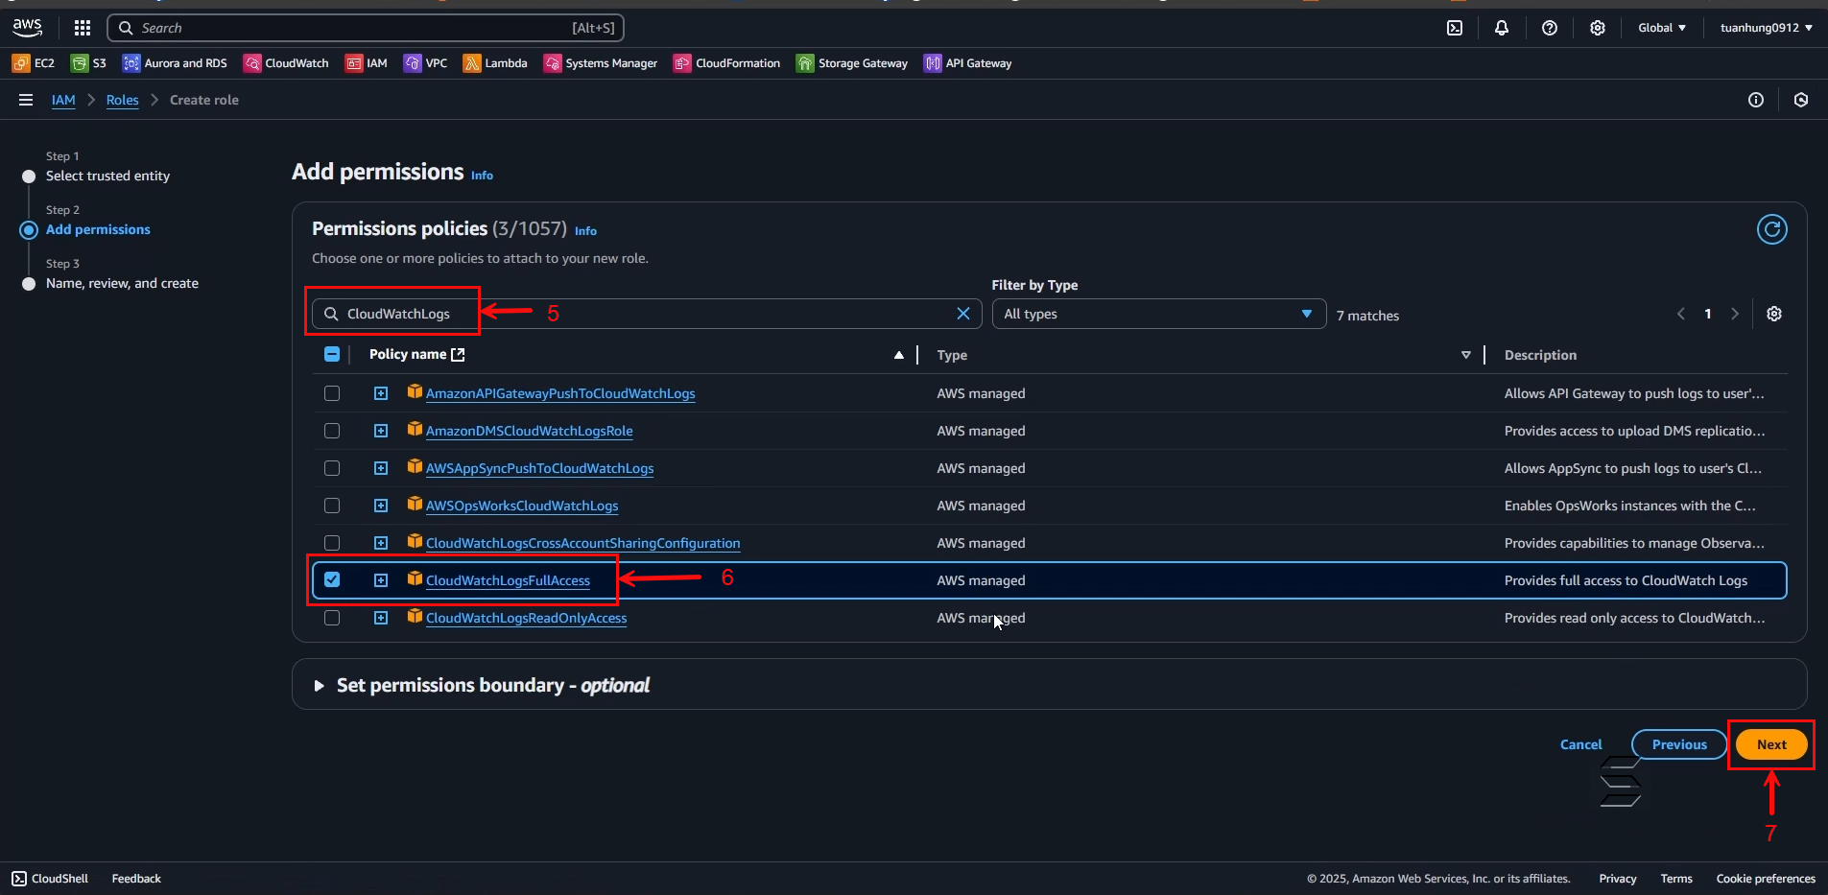Go to next page of policies

(1735, 314)
